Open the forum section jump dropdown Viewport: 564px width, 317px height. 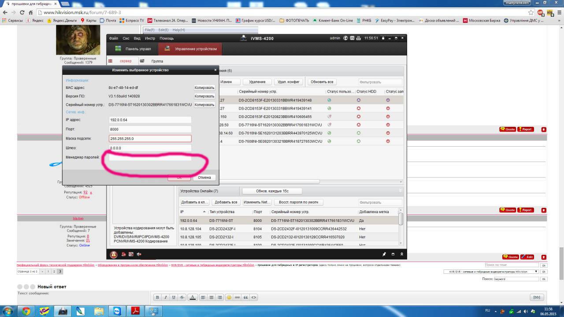click(x=490, y=272)
